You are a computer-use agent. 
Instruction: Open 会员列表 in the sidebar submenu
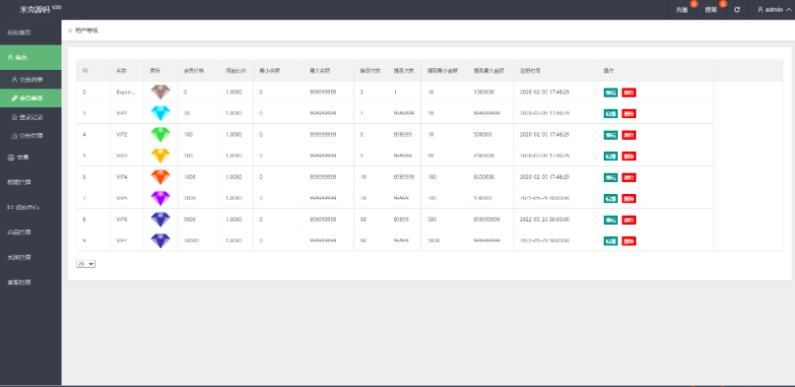pos(30,80)
